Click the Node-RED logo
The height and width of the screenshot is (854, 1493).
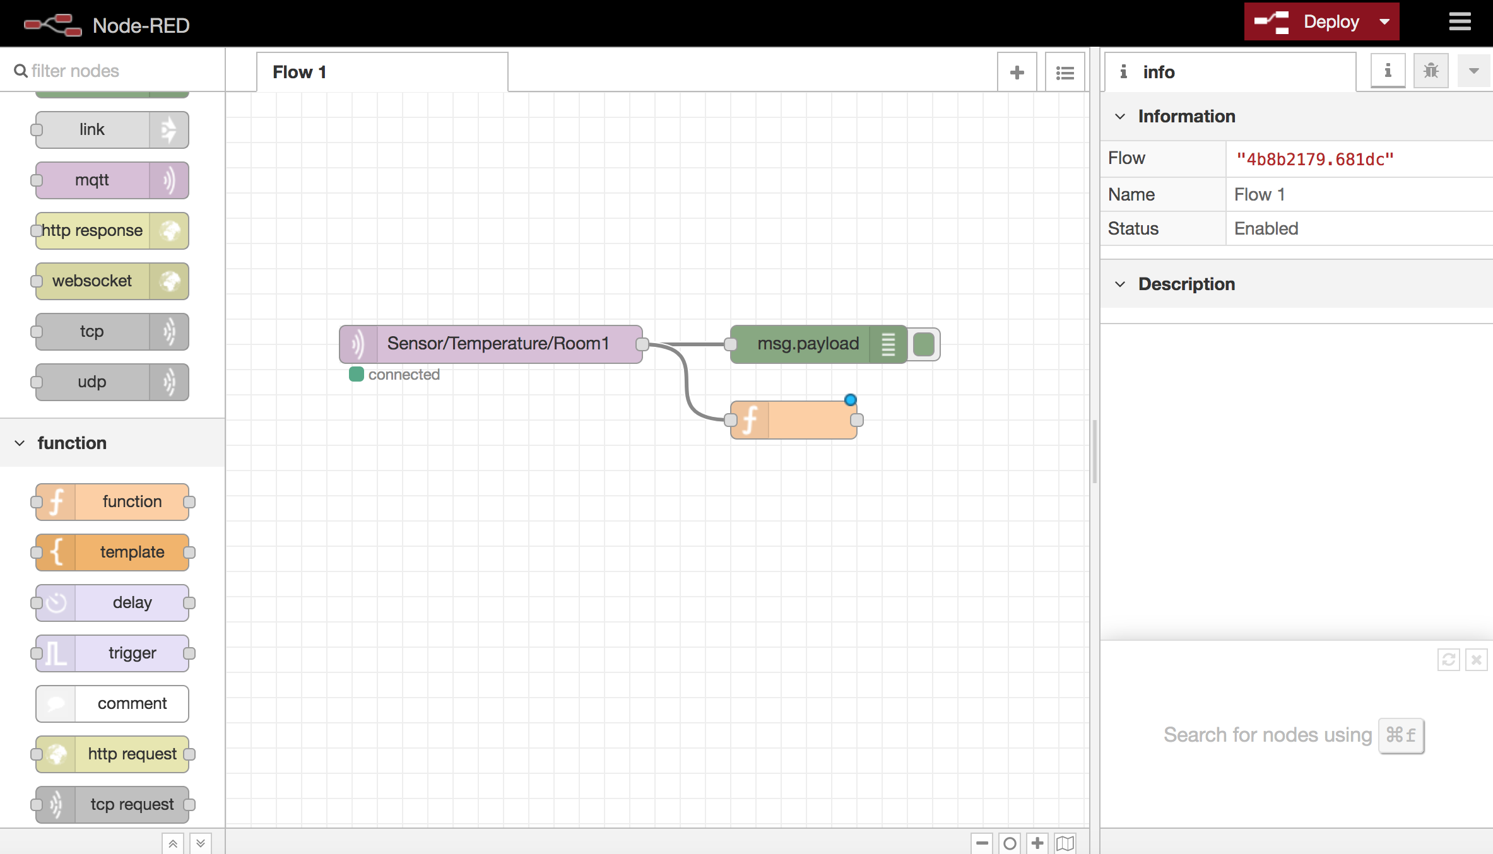[53, 25]
